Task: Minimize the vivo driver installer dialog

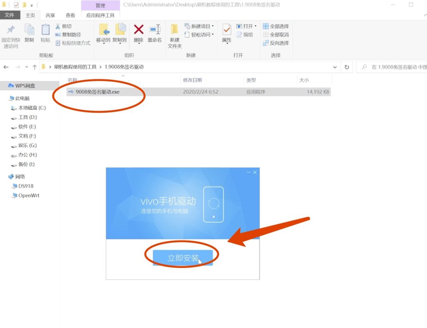Action: click(249, 172)
